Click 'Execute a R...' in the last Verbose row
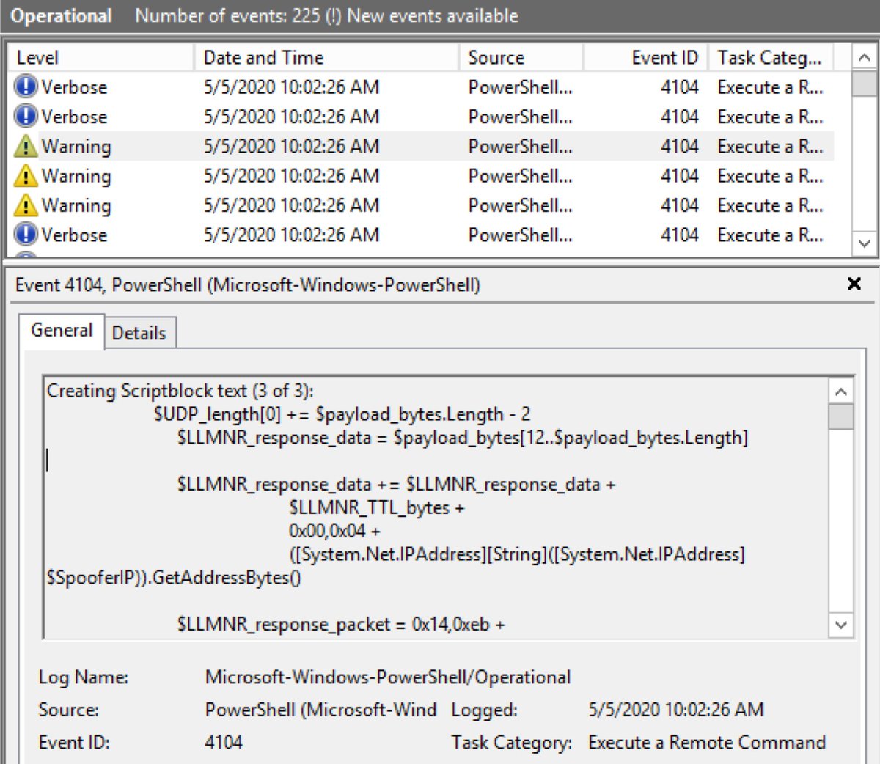 click(771, 235)
